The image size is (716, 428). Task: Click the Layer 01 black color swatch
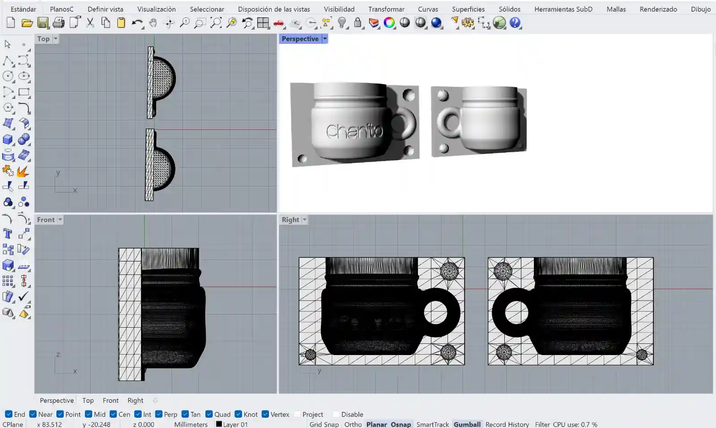(219, 424)
